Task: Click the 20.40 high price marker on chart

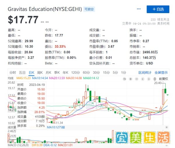Action: pos(158,83)
